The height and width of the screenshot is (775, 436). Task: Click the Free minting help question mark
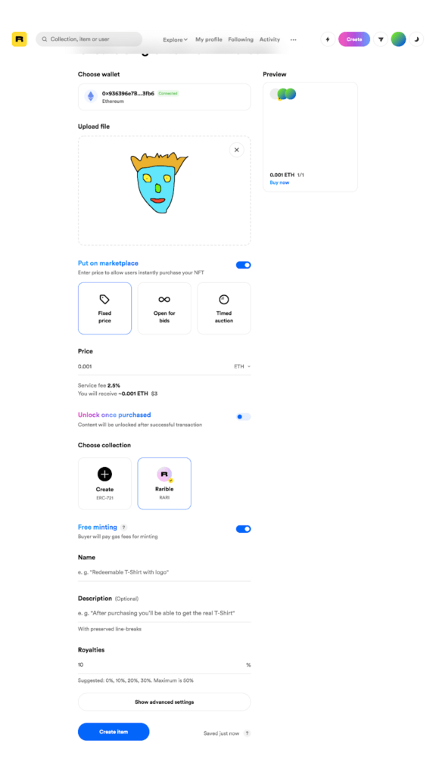123,528
